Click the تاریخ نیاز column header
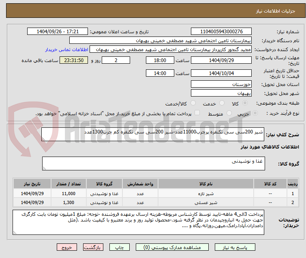306x258 pixels. click(32, 184)
